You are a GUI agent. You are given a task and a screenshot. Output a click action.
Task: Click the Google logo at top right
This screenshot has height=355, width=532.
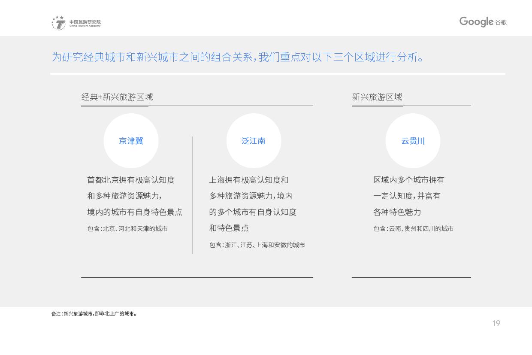476,22
